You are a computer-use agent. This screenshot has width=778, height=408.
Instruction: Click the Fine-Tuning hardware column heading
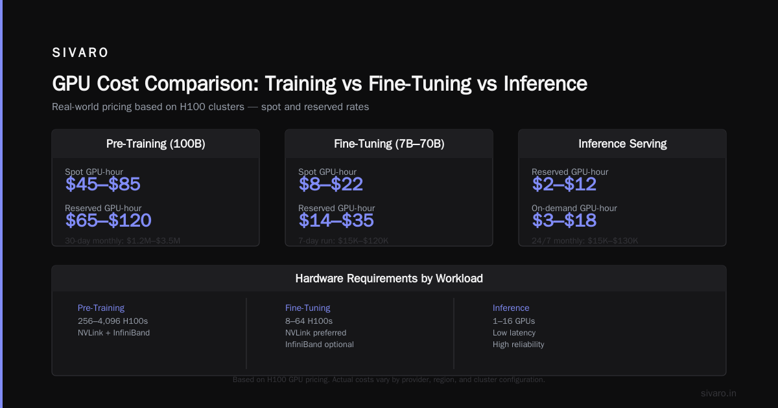click(308, 308)
